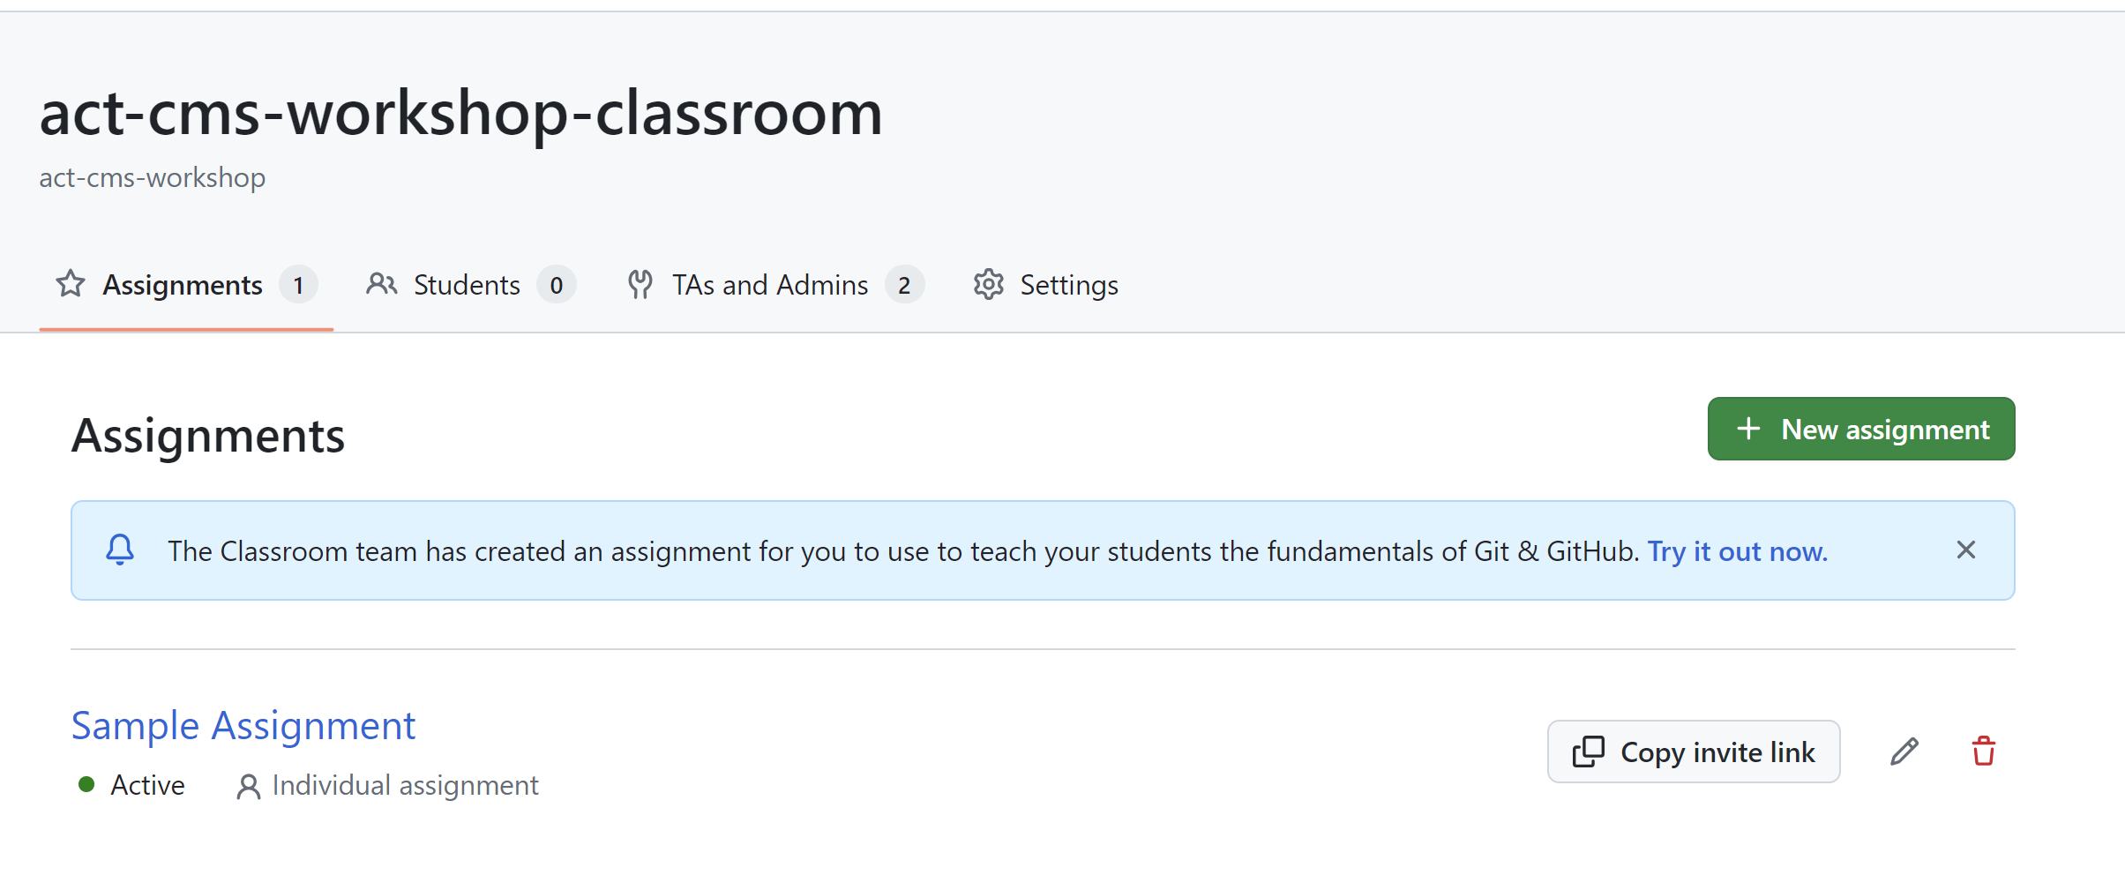This screenshot has height=875, width=2125.
Task: Click the Assignments count badge '1'
Action: [298, 285]
